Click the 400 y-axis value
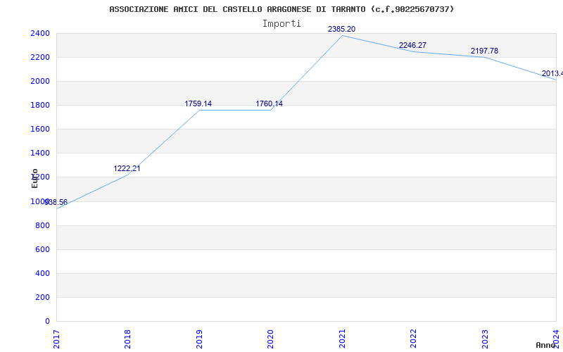Image resolution: width=563 pixels, height=352 pixels. tap(42, 273)
